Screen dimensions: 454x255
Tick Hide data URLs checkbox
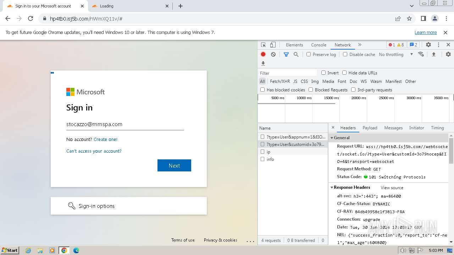click(344, 73)
